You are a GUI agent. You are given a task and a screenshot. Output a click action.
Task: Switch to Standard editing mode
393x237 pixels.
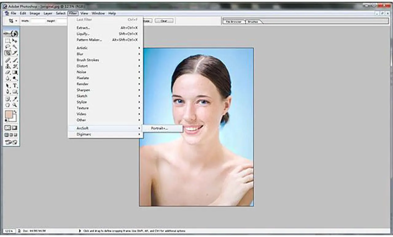pyautogui.click(x=8, y=128)
